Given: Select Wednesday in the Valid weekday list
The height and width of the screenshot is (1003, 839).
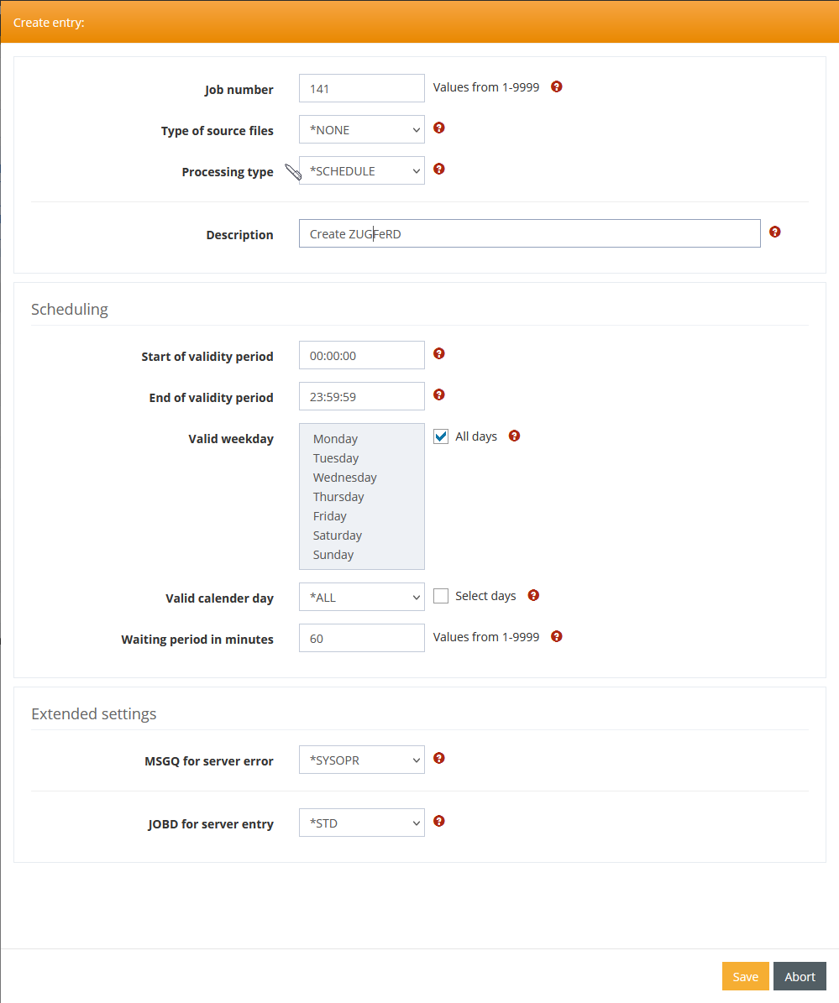Looking at the screenshot, I should click(345, 478).
